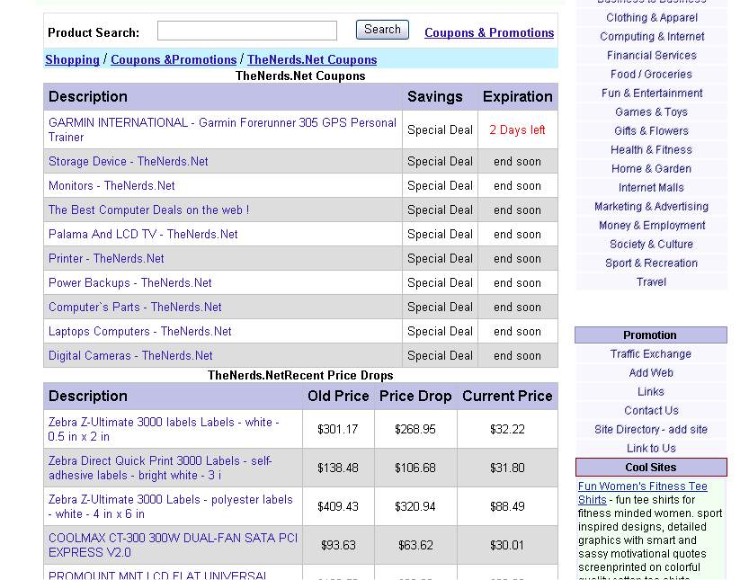This screenshot has width=749, height=580.
Task: Open the Shopping breadcrumb link
Action: tap(72, 59)
